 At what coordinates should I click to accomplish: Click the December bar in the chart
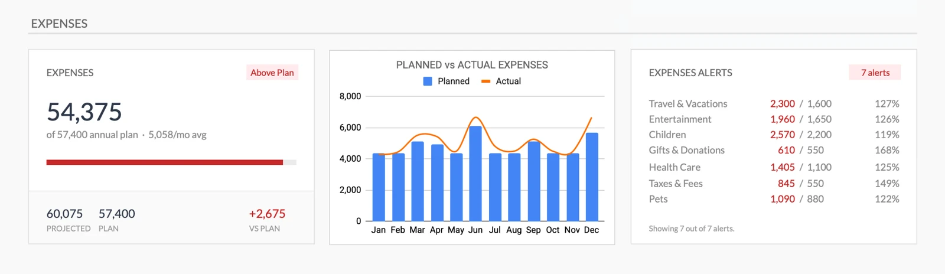(x=591, y=177)
